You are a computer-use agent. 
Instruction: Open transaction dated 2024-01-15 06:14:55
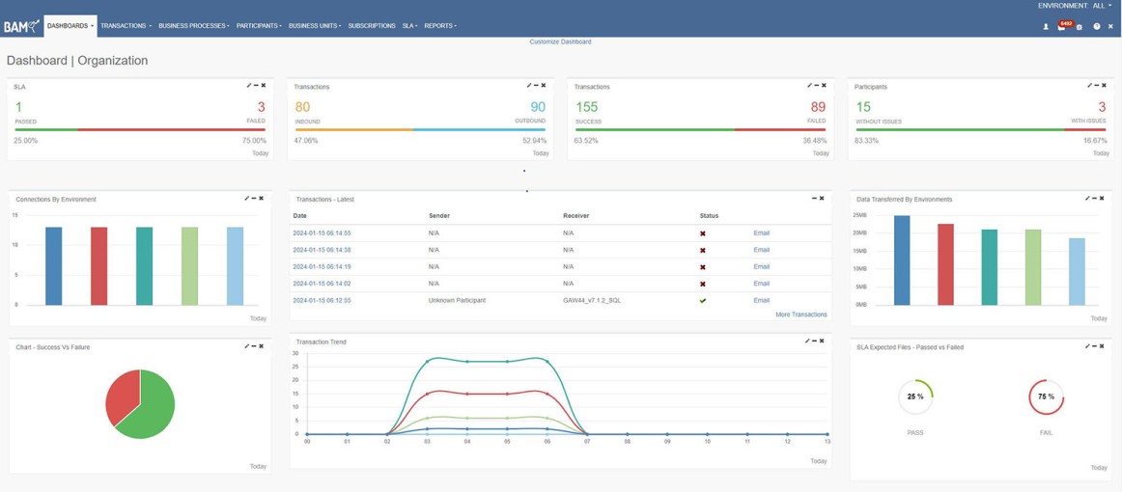(x=322, y=232)
